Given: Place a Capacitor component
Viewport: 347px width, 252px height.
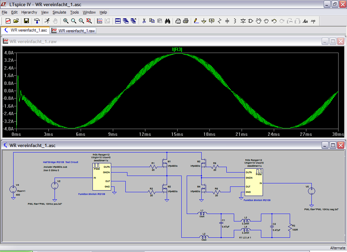Looking at the screenshot, I should pos(227,21).
